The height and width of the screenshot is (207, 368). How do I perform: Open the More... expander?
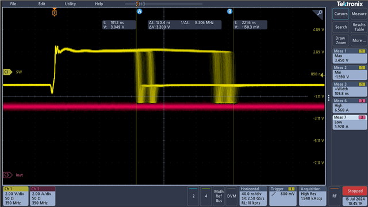click(359, 40)
